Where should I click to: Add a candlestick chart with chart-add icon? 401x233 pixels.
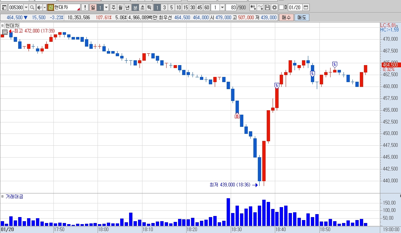pos(253,8)
